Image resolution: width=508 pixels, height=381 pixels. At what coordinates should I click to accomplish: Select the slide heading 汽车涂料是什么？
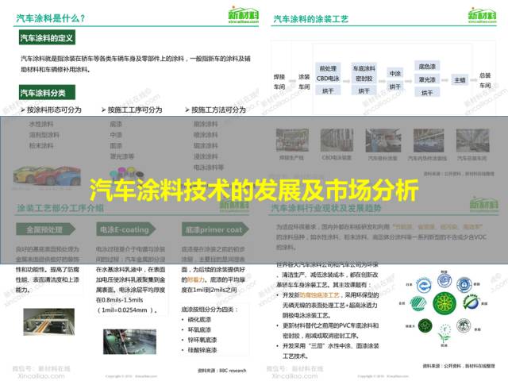(51, 18)
